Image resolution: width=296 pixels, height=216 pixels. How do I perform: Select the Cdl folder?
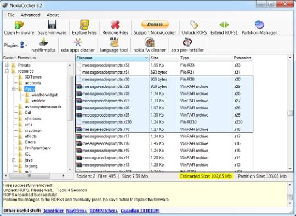(28, 113)
